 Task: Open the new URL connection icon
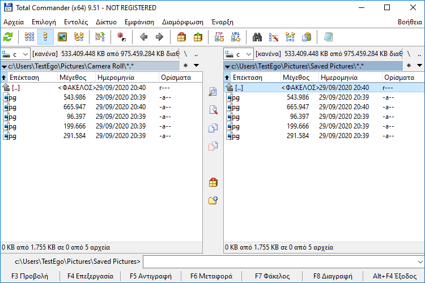[236, 37]
